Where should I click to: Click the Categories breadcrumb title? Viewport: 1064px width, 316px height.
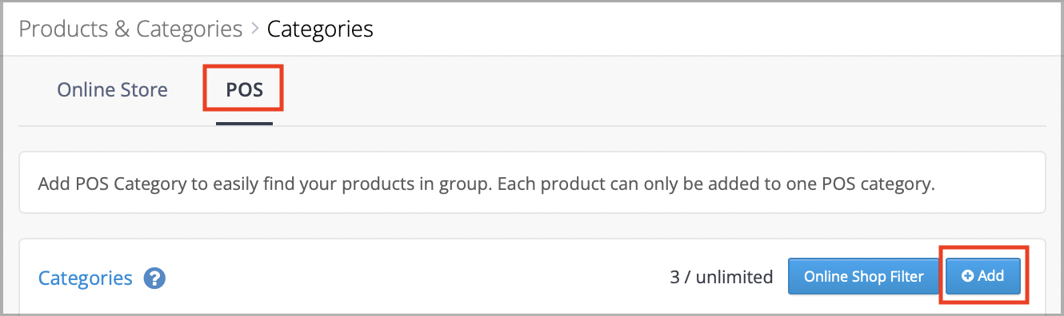click(x=320, y=30)
